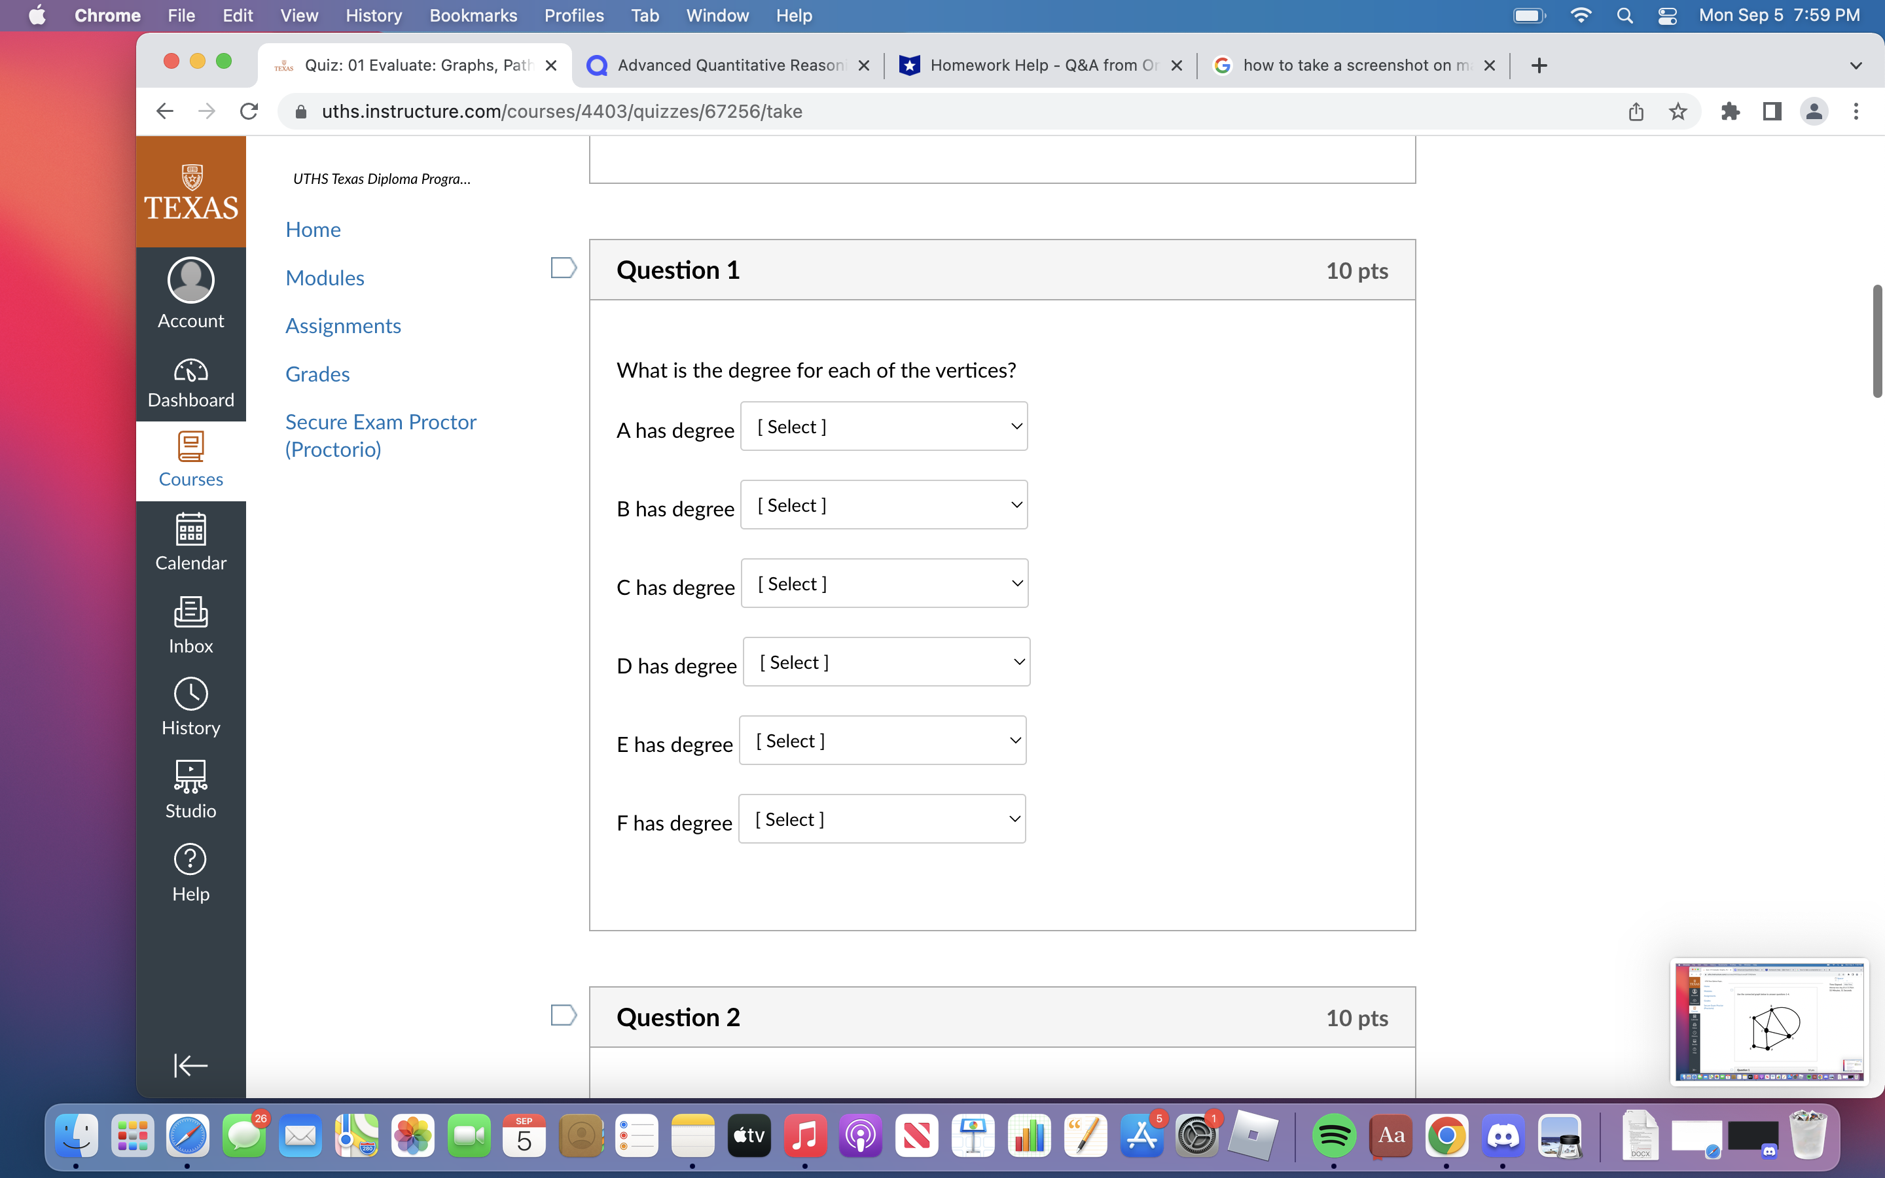Open the Dashboard from the Canvas sidebar
The width and height of the screenshot is (1885, 1178).
click(190, 382)
